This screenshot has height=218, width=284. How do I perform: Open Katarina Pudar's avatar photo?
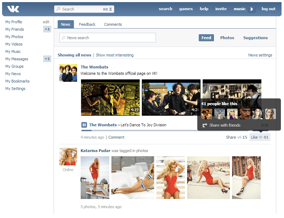click(68, 157)
